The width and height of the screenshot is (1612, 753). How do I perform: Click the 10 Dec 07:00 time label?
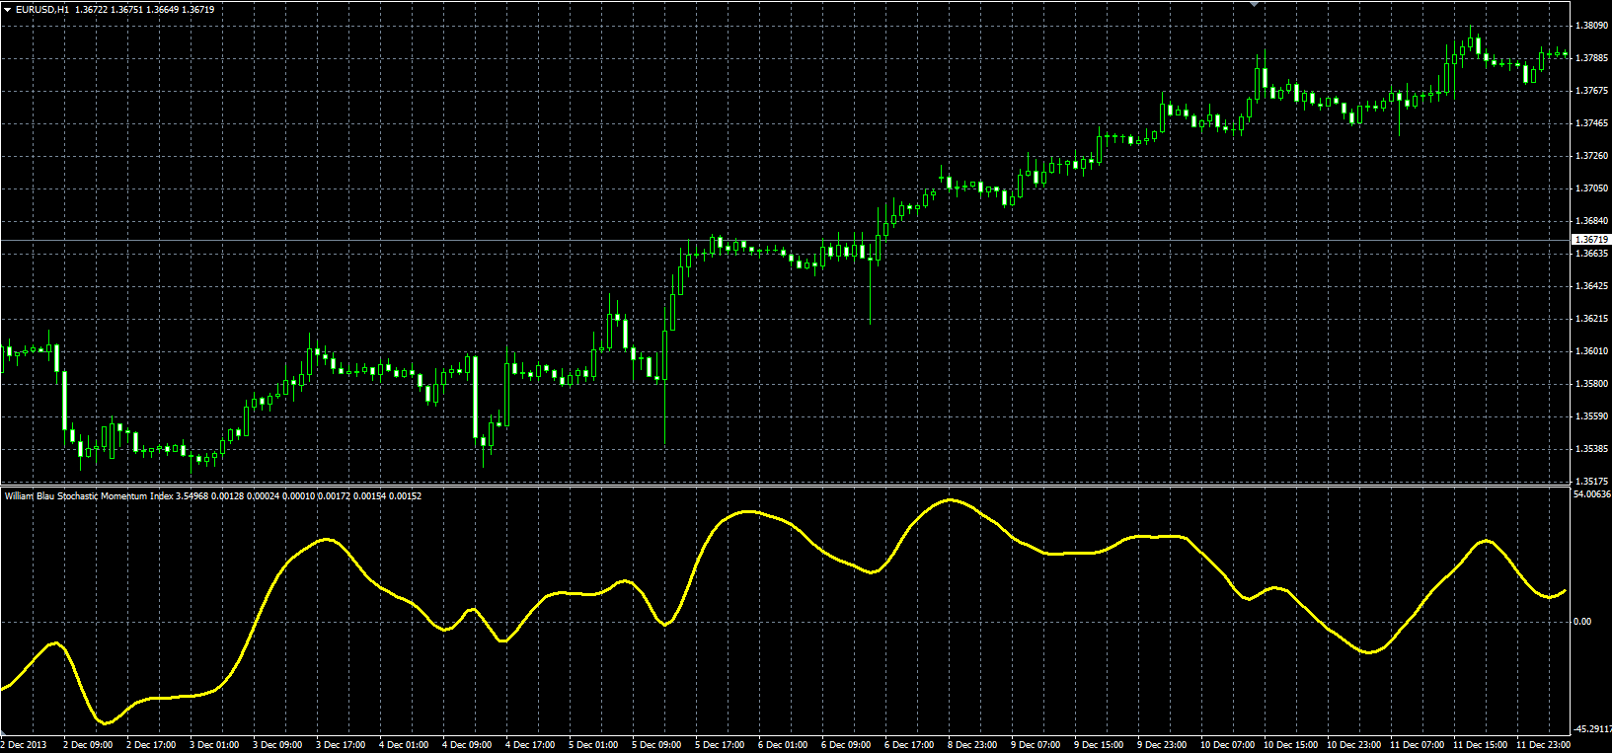point(1227,745)
